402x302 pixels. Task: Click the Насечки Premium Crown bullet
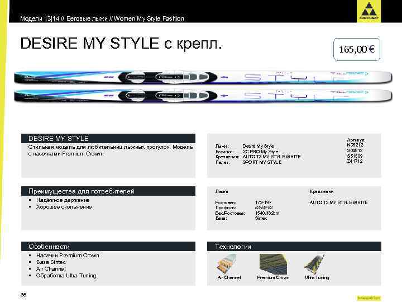(68, 256)
